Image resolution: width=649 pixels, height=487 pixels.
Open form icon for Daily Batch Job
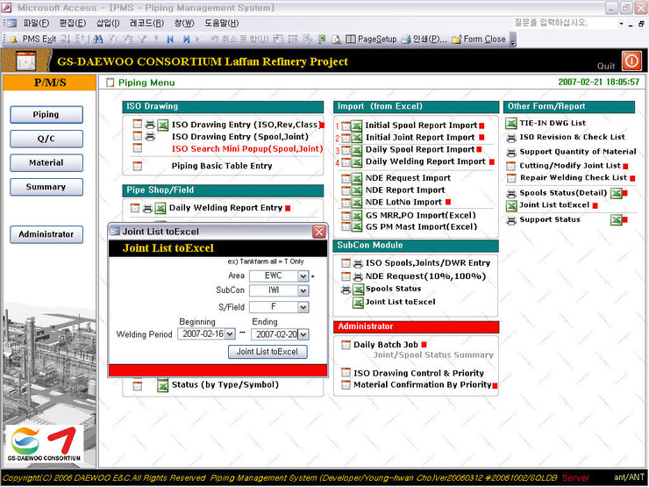coord(346,345)
